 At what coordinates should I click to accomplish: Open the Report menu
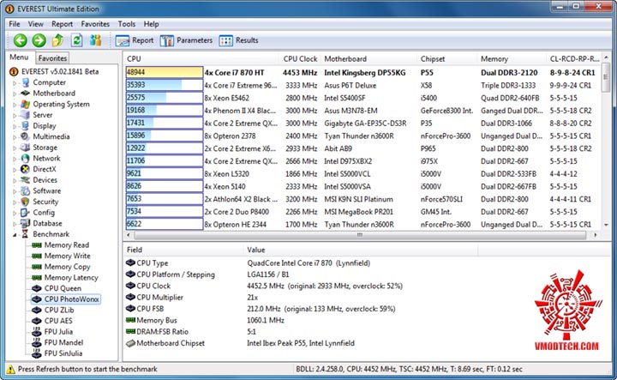click(63, 24)
